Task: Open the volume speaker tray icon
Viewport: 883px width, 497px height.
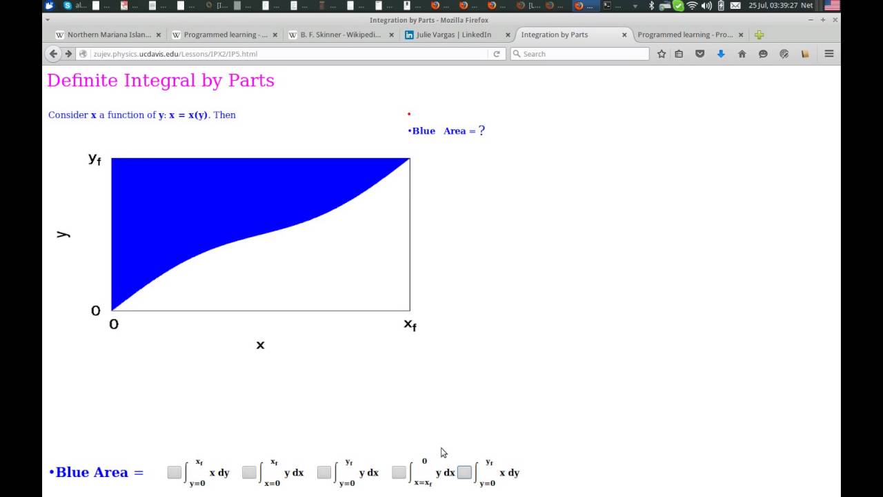Action: [x=706, y=6]
